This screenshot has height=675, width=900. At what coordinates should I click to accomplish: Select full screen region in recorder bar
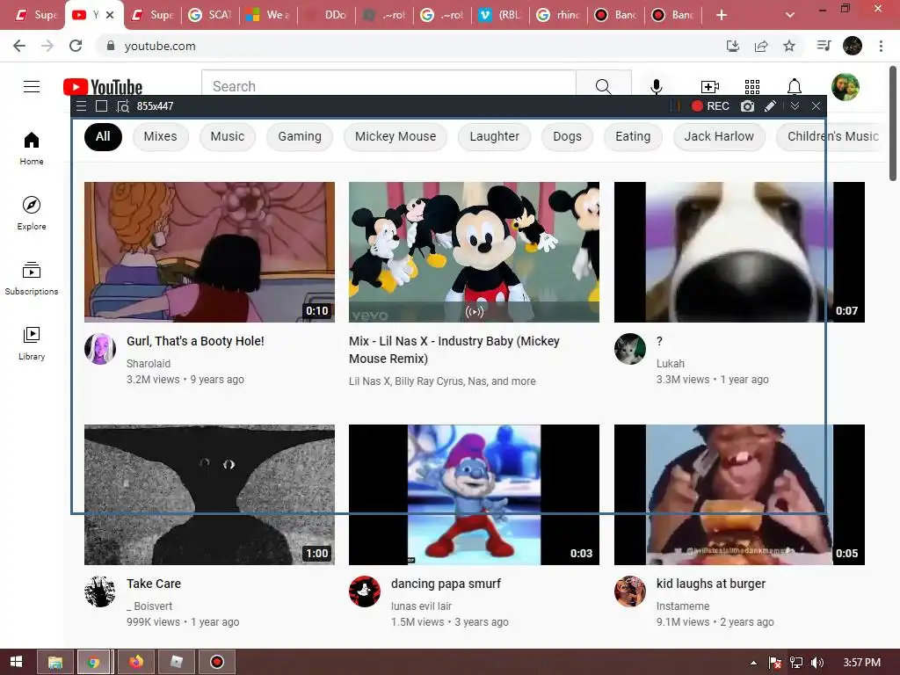point(102,106)
